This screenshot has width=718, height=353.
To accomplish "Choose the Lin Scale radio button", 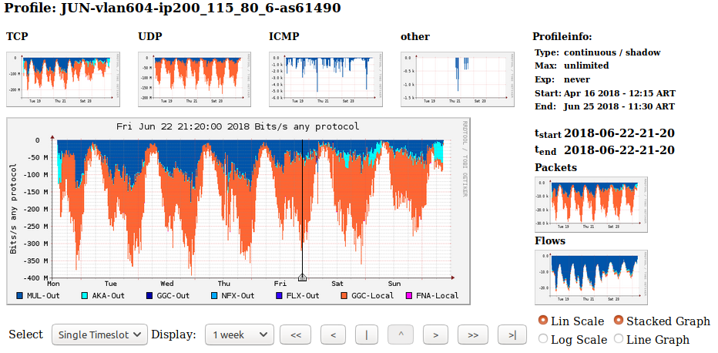I will 543,321.
